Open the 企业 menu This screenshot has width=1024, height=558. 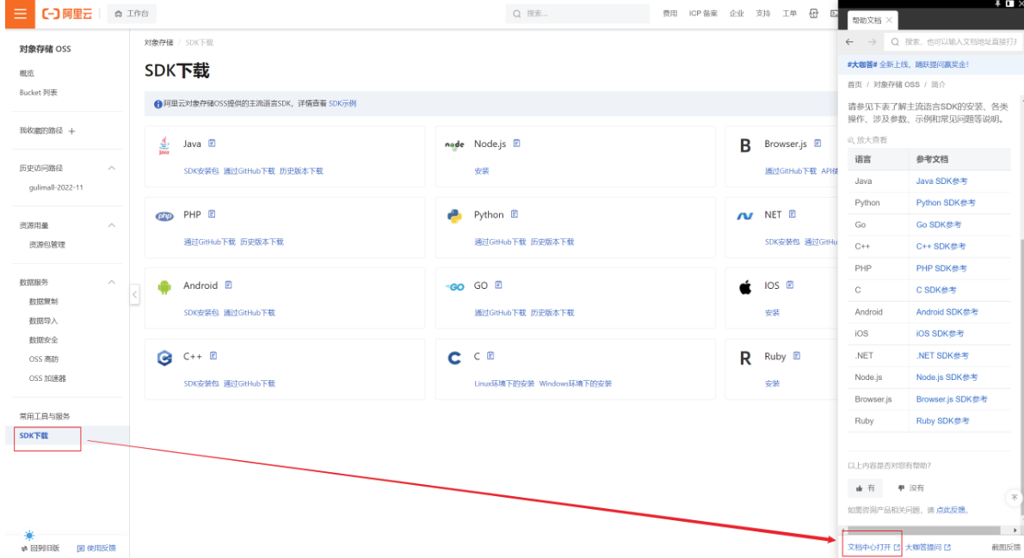pyautogui.click(x=737, y=14)
